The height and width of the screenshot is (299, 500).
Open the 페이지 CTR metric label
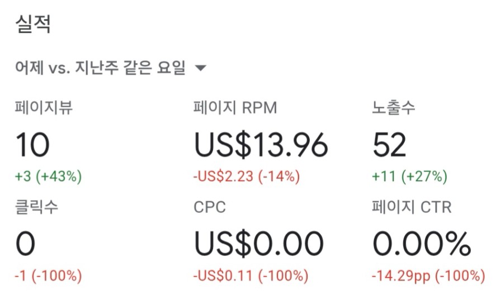(x=412, y=207)
